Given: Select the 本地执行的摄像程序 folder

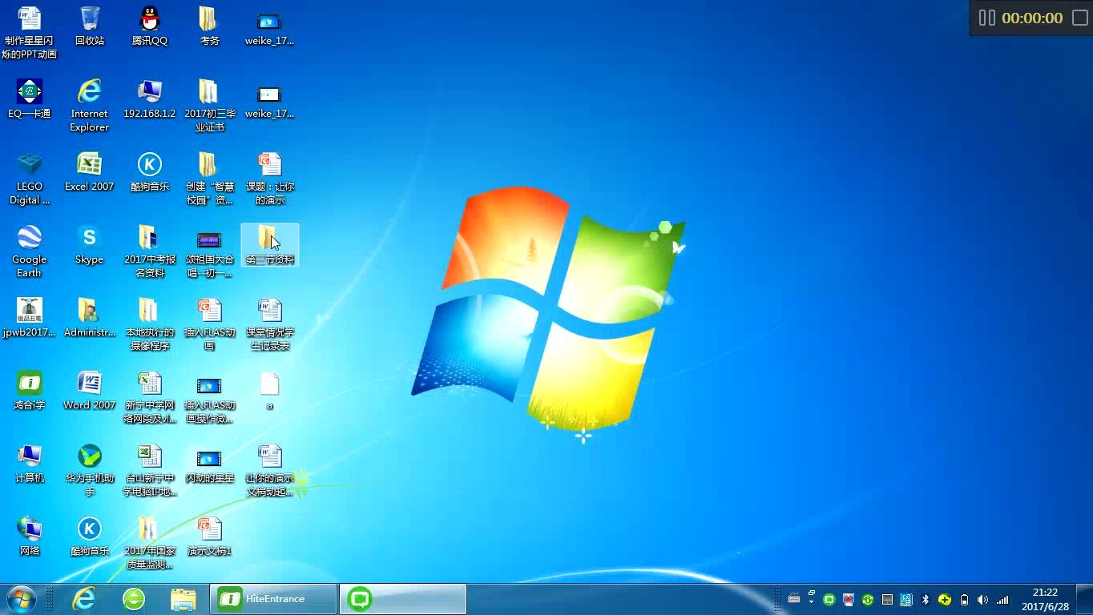Looking at the screenshot, I should (x=149, y=324).
